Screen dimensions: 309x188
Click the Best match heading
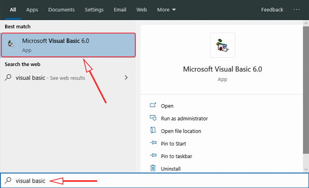[x=17, y=26]
